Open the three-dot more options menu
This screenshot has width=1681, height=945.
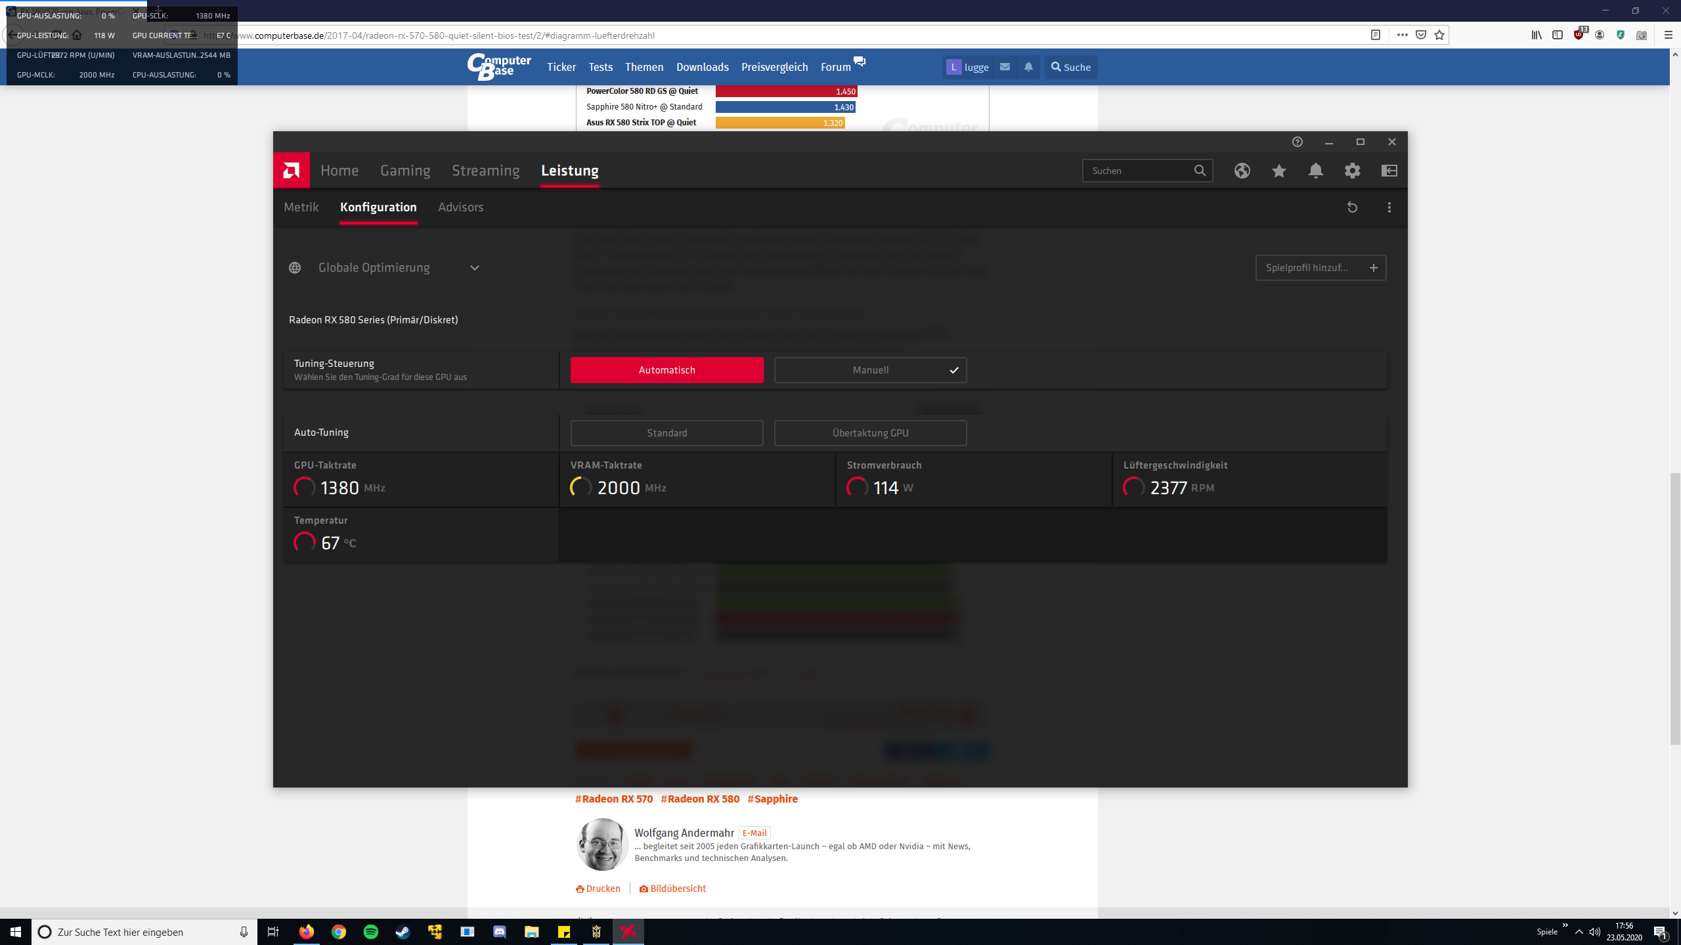click(1389, 207)
